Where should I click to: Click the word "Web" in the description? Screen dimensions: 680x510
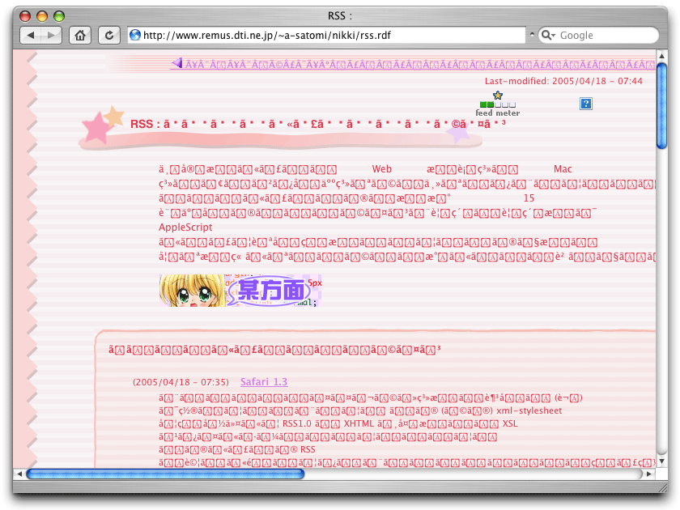click(381, 169)
